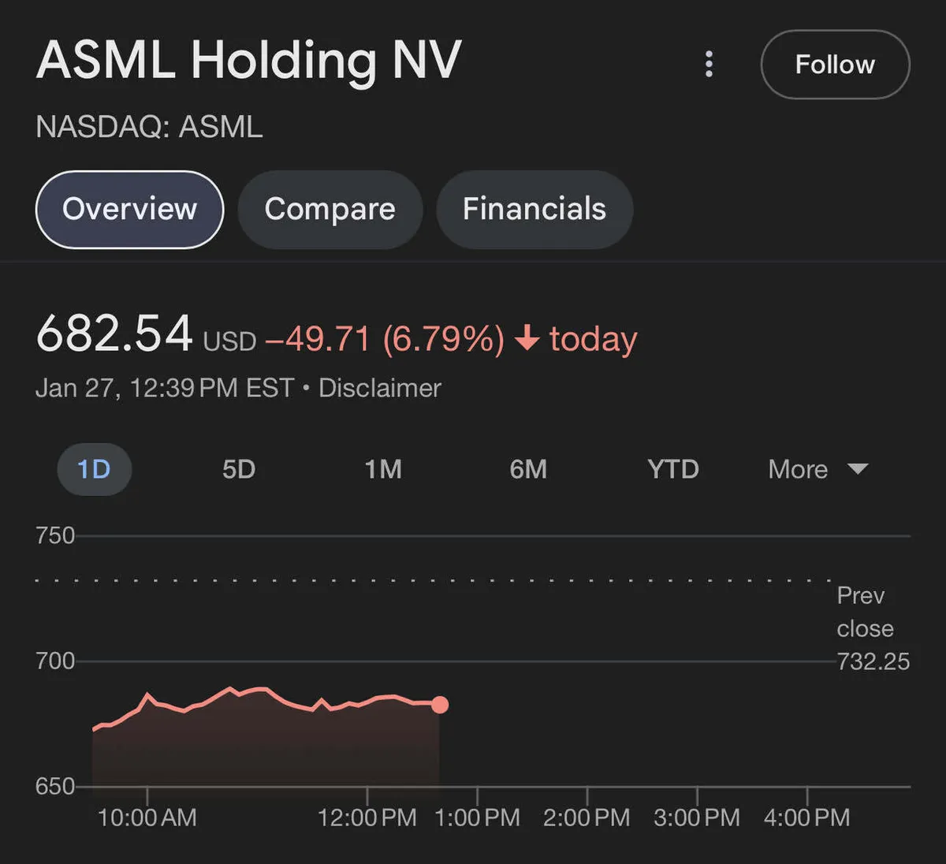The width and height of the screenshot is (946, 864).
Task: Click the Follow button
Action: (835, 65)
